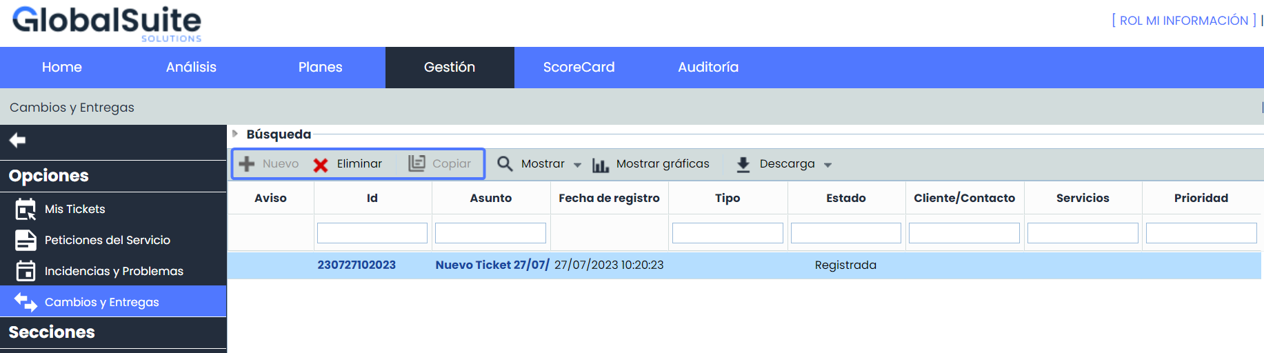Expand the Búsqueda search panel
This screenshot has width=1264, height=353.
point(235,134)
